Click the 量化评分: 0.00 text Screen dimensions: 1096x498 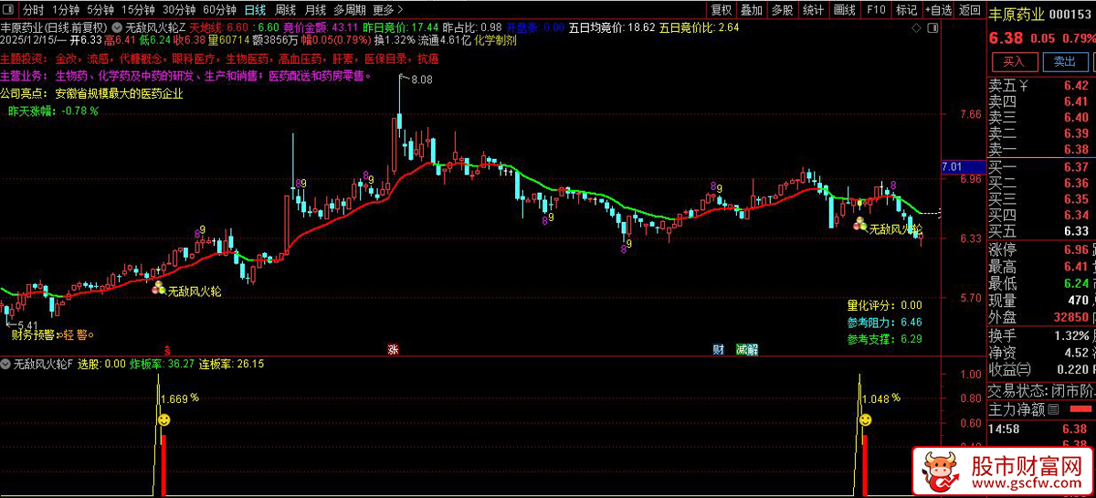[x=884, y=305]
